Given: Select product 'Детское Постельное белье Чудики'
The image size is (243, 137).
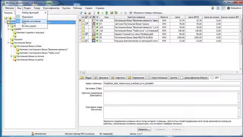Looking at the screenshot, I should coord(132,24).
